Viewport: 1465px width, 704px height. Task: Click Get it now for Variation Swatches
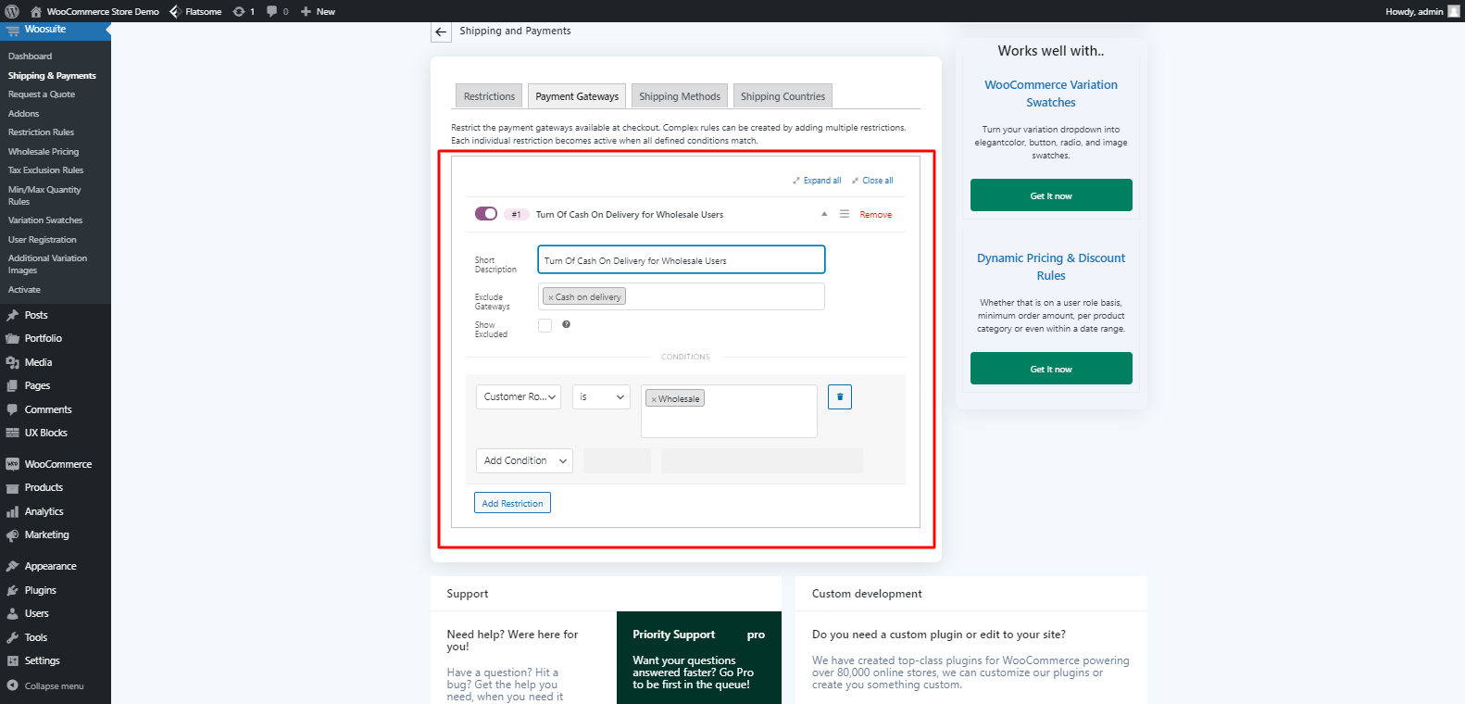click(1051, 195)
